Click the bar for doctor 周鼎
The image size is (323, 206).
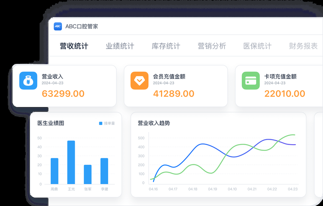tap(54, 171)
